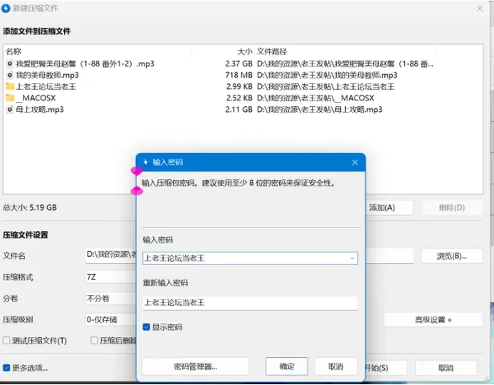This screenshot has width=494, height=385.
Task: Close the 输入密码 password dialog
Action: pyautogui.click(x=355, y=162)
